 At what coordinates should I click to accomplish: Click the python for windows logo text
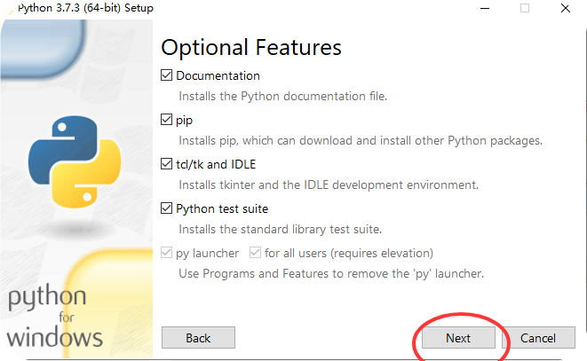(55, 316)
